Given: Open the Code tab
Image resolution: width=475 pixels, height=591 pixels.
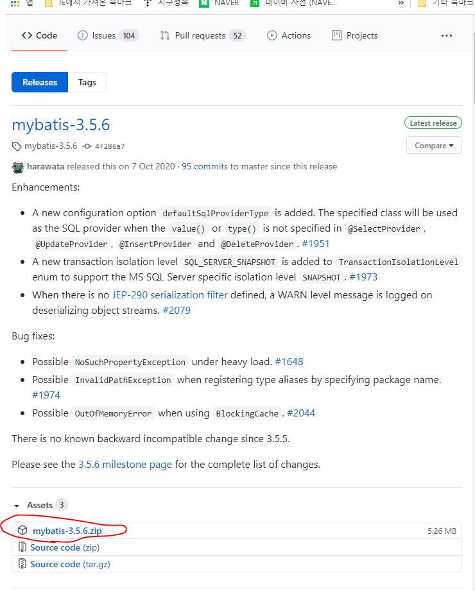Looking at the screenshot, I should (x=39, y=35).
